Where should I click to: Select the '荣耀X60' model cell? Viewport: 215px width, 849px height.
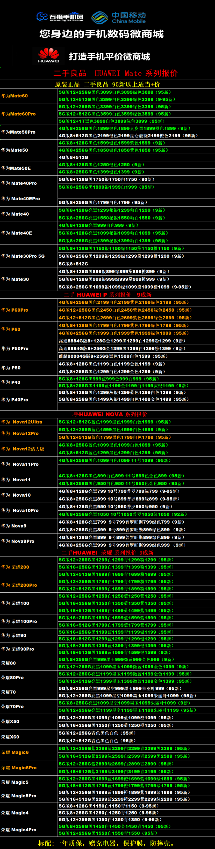29,737
